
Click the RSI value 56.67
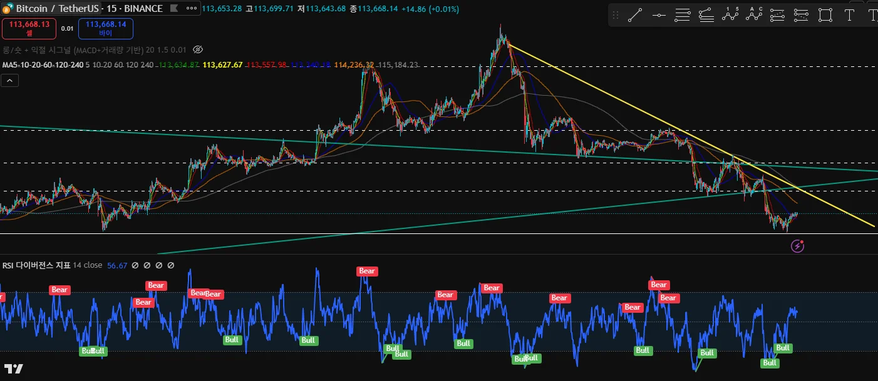click(x=117, y=265)
